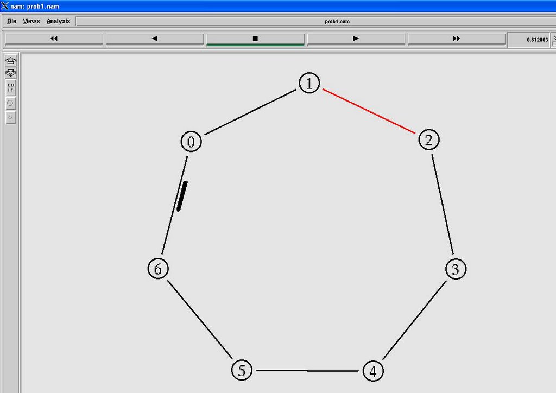Stop the animation playback
The image size is (556, 393).
255,39
